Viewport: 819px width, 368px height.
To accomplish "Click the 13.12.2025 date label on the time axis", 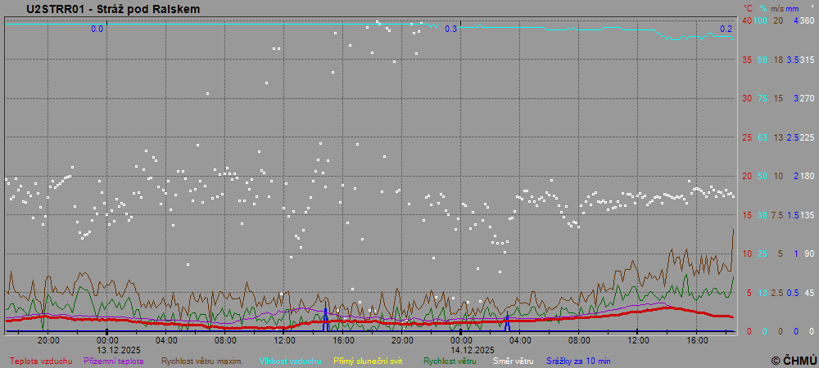I will 108,349.
